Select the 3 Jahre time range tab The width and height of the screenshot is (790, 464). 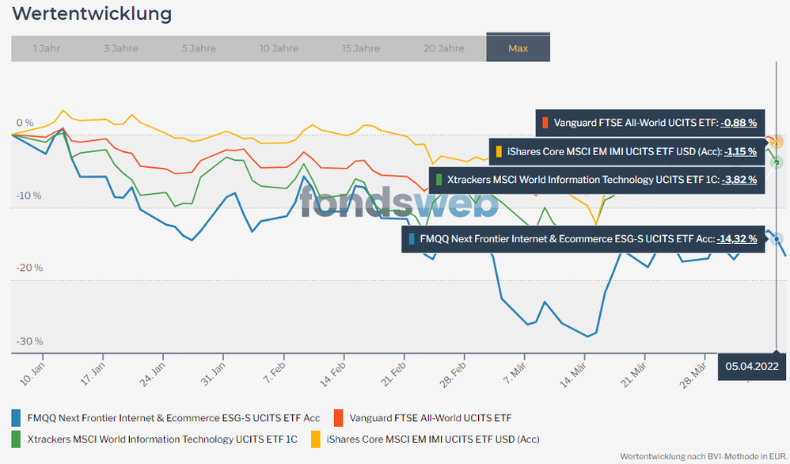coord(121,48)
